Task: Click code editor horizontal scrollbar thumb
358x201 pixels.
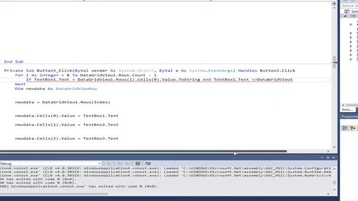Action: point(143,151)
